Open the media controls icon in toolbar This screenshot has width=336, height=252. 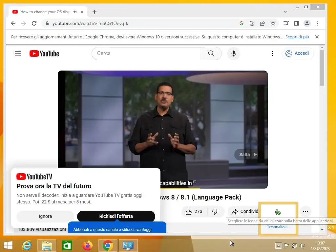tap(286, 23)
